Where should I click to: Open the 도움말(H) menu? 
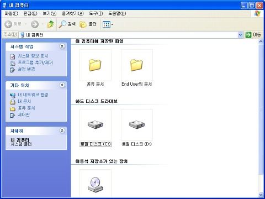point(117,13)
